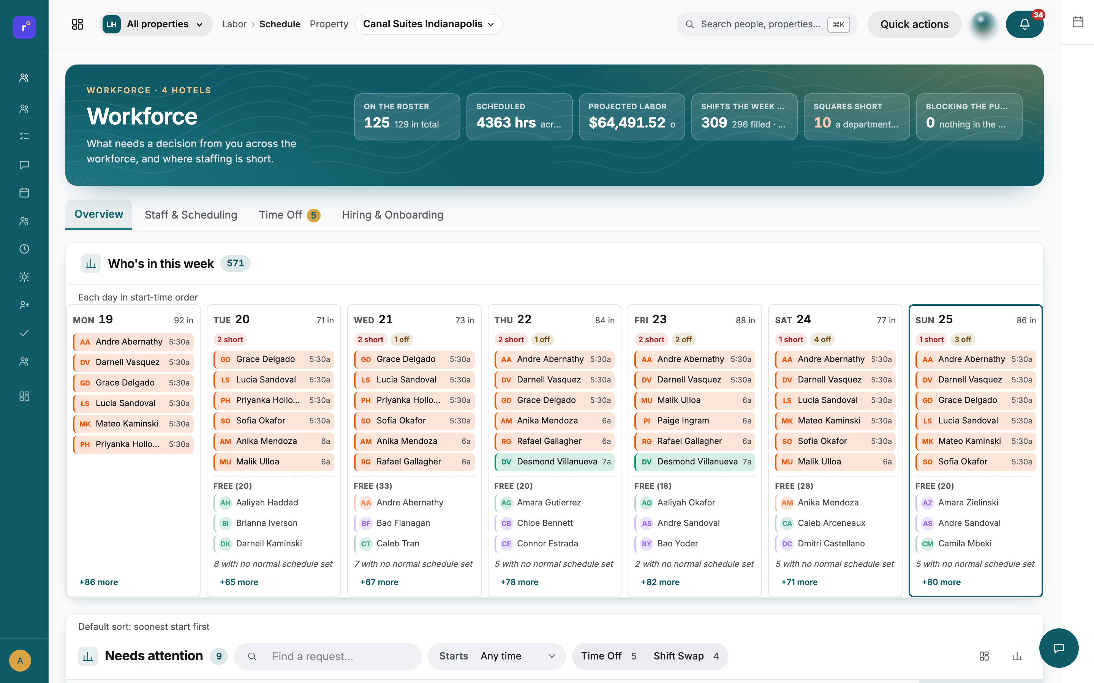Expand +80 more on Sunday 25

(x=941, y=582)
